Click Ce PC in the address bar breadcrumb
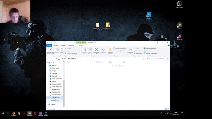 tap(64, 59)
